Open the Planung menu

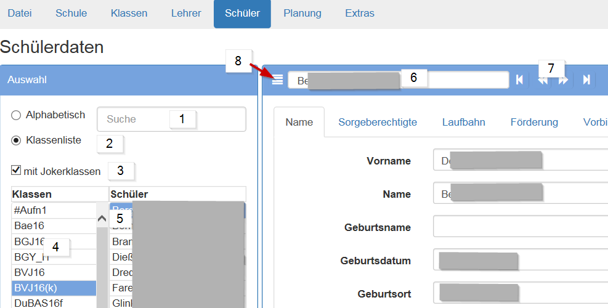(x=302, y=14)
